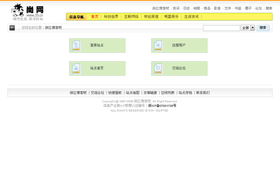Image resolution: width=280 pixels, height=173 pixels.
Task: Open the 资讯 top link
Action: tap(176, 8)
